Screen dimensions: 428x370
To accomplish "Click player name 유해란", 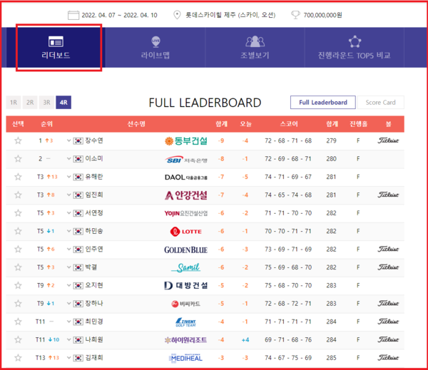I will (94, 177).
